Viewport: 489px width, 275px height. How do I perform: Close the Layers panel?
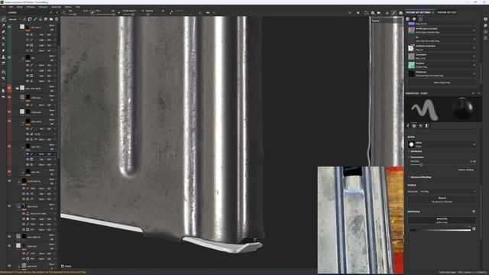(x=57, y=13)
